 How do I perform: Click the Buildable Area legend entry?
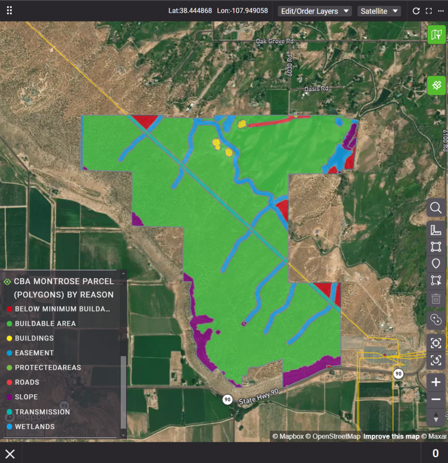[45, 324]
